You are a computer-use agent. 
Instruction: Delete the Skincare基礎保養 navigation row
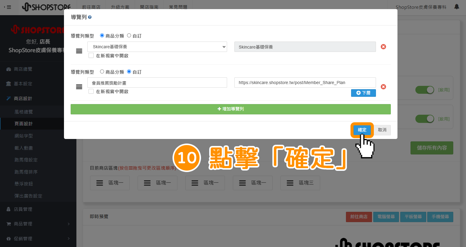click(384, 47)
